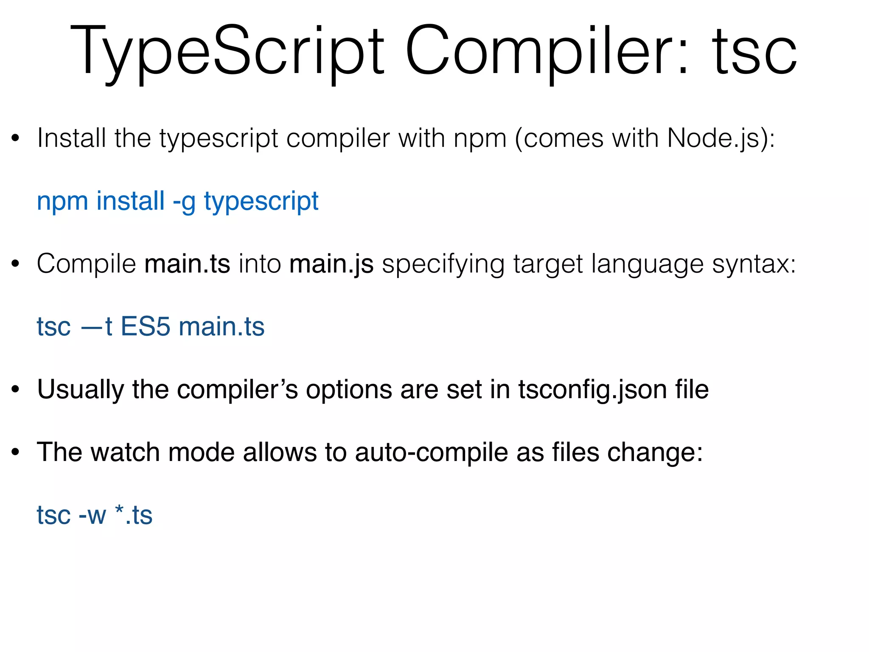Click 'specifying target language syntax' text
Image resolution: width=869 pixels, height=652 pixels.
click(589, 264)
